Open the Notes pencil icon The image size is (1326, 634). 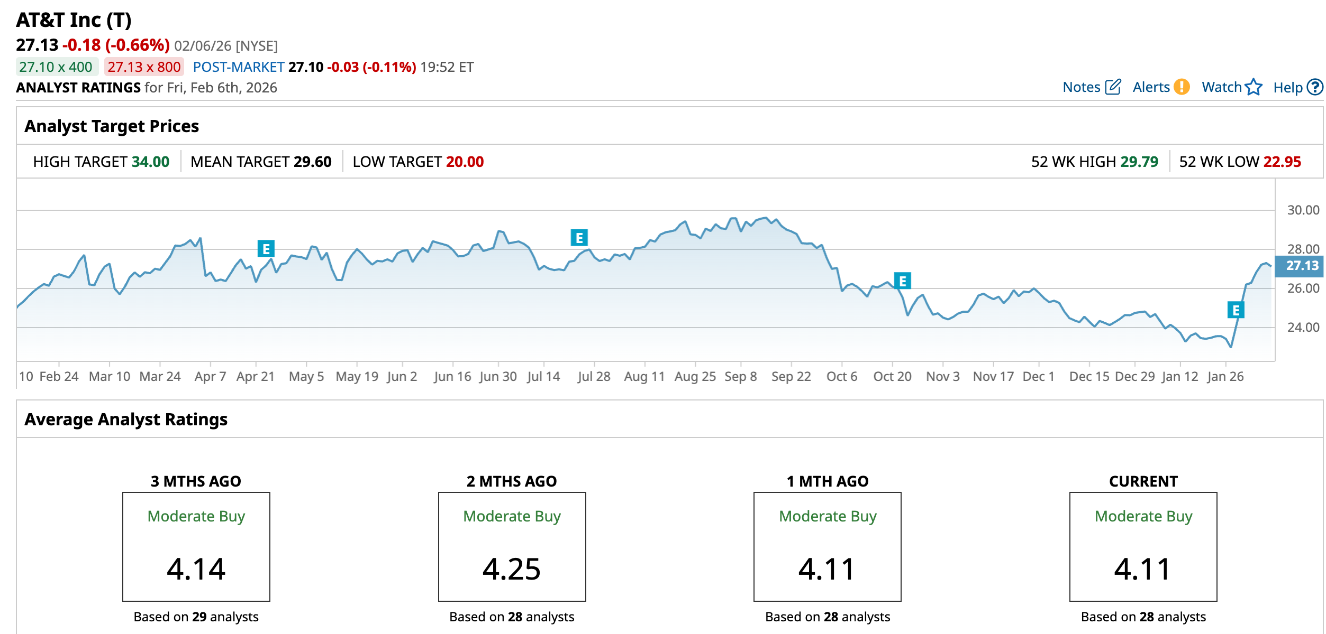coord(1113,87)
